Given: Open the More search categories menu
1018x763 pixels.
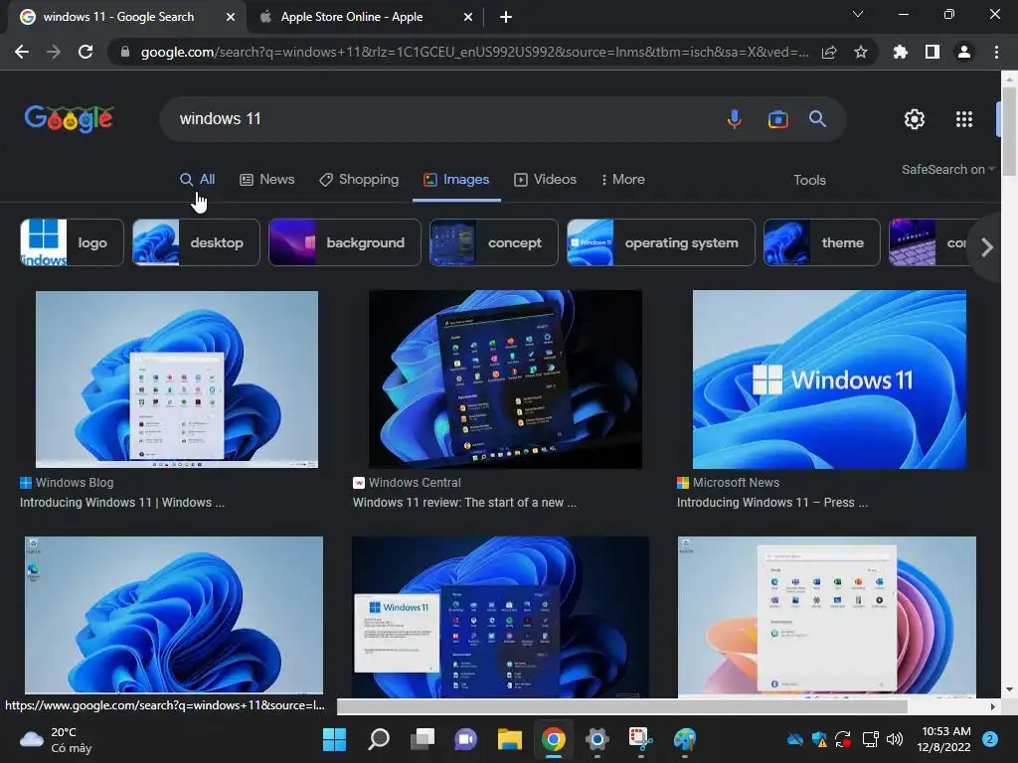Looking at the screenshot, I should pyautogui.click(x=622, y=179).
